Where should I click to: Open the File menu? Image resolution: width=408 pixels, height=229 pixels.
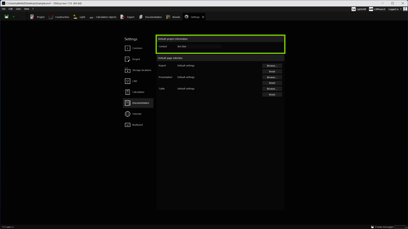coord(4,9)
